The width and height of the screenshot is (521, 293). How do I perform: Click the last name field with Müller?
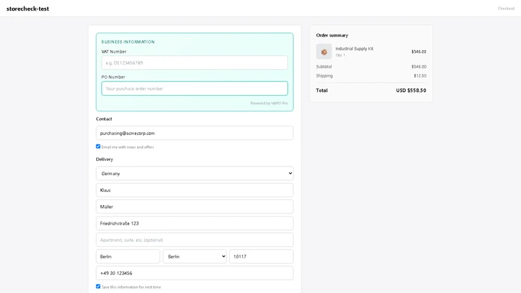click(x=194, y=206)
